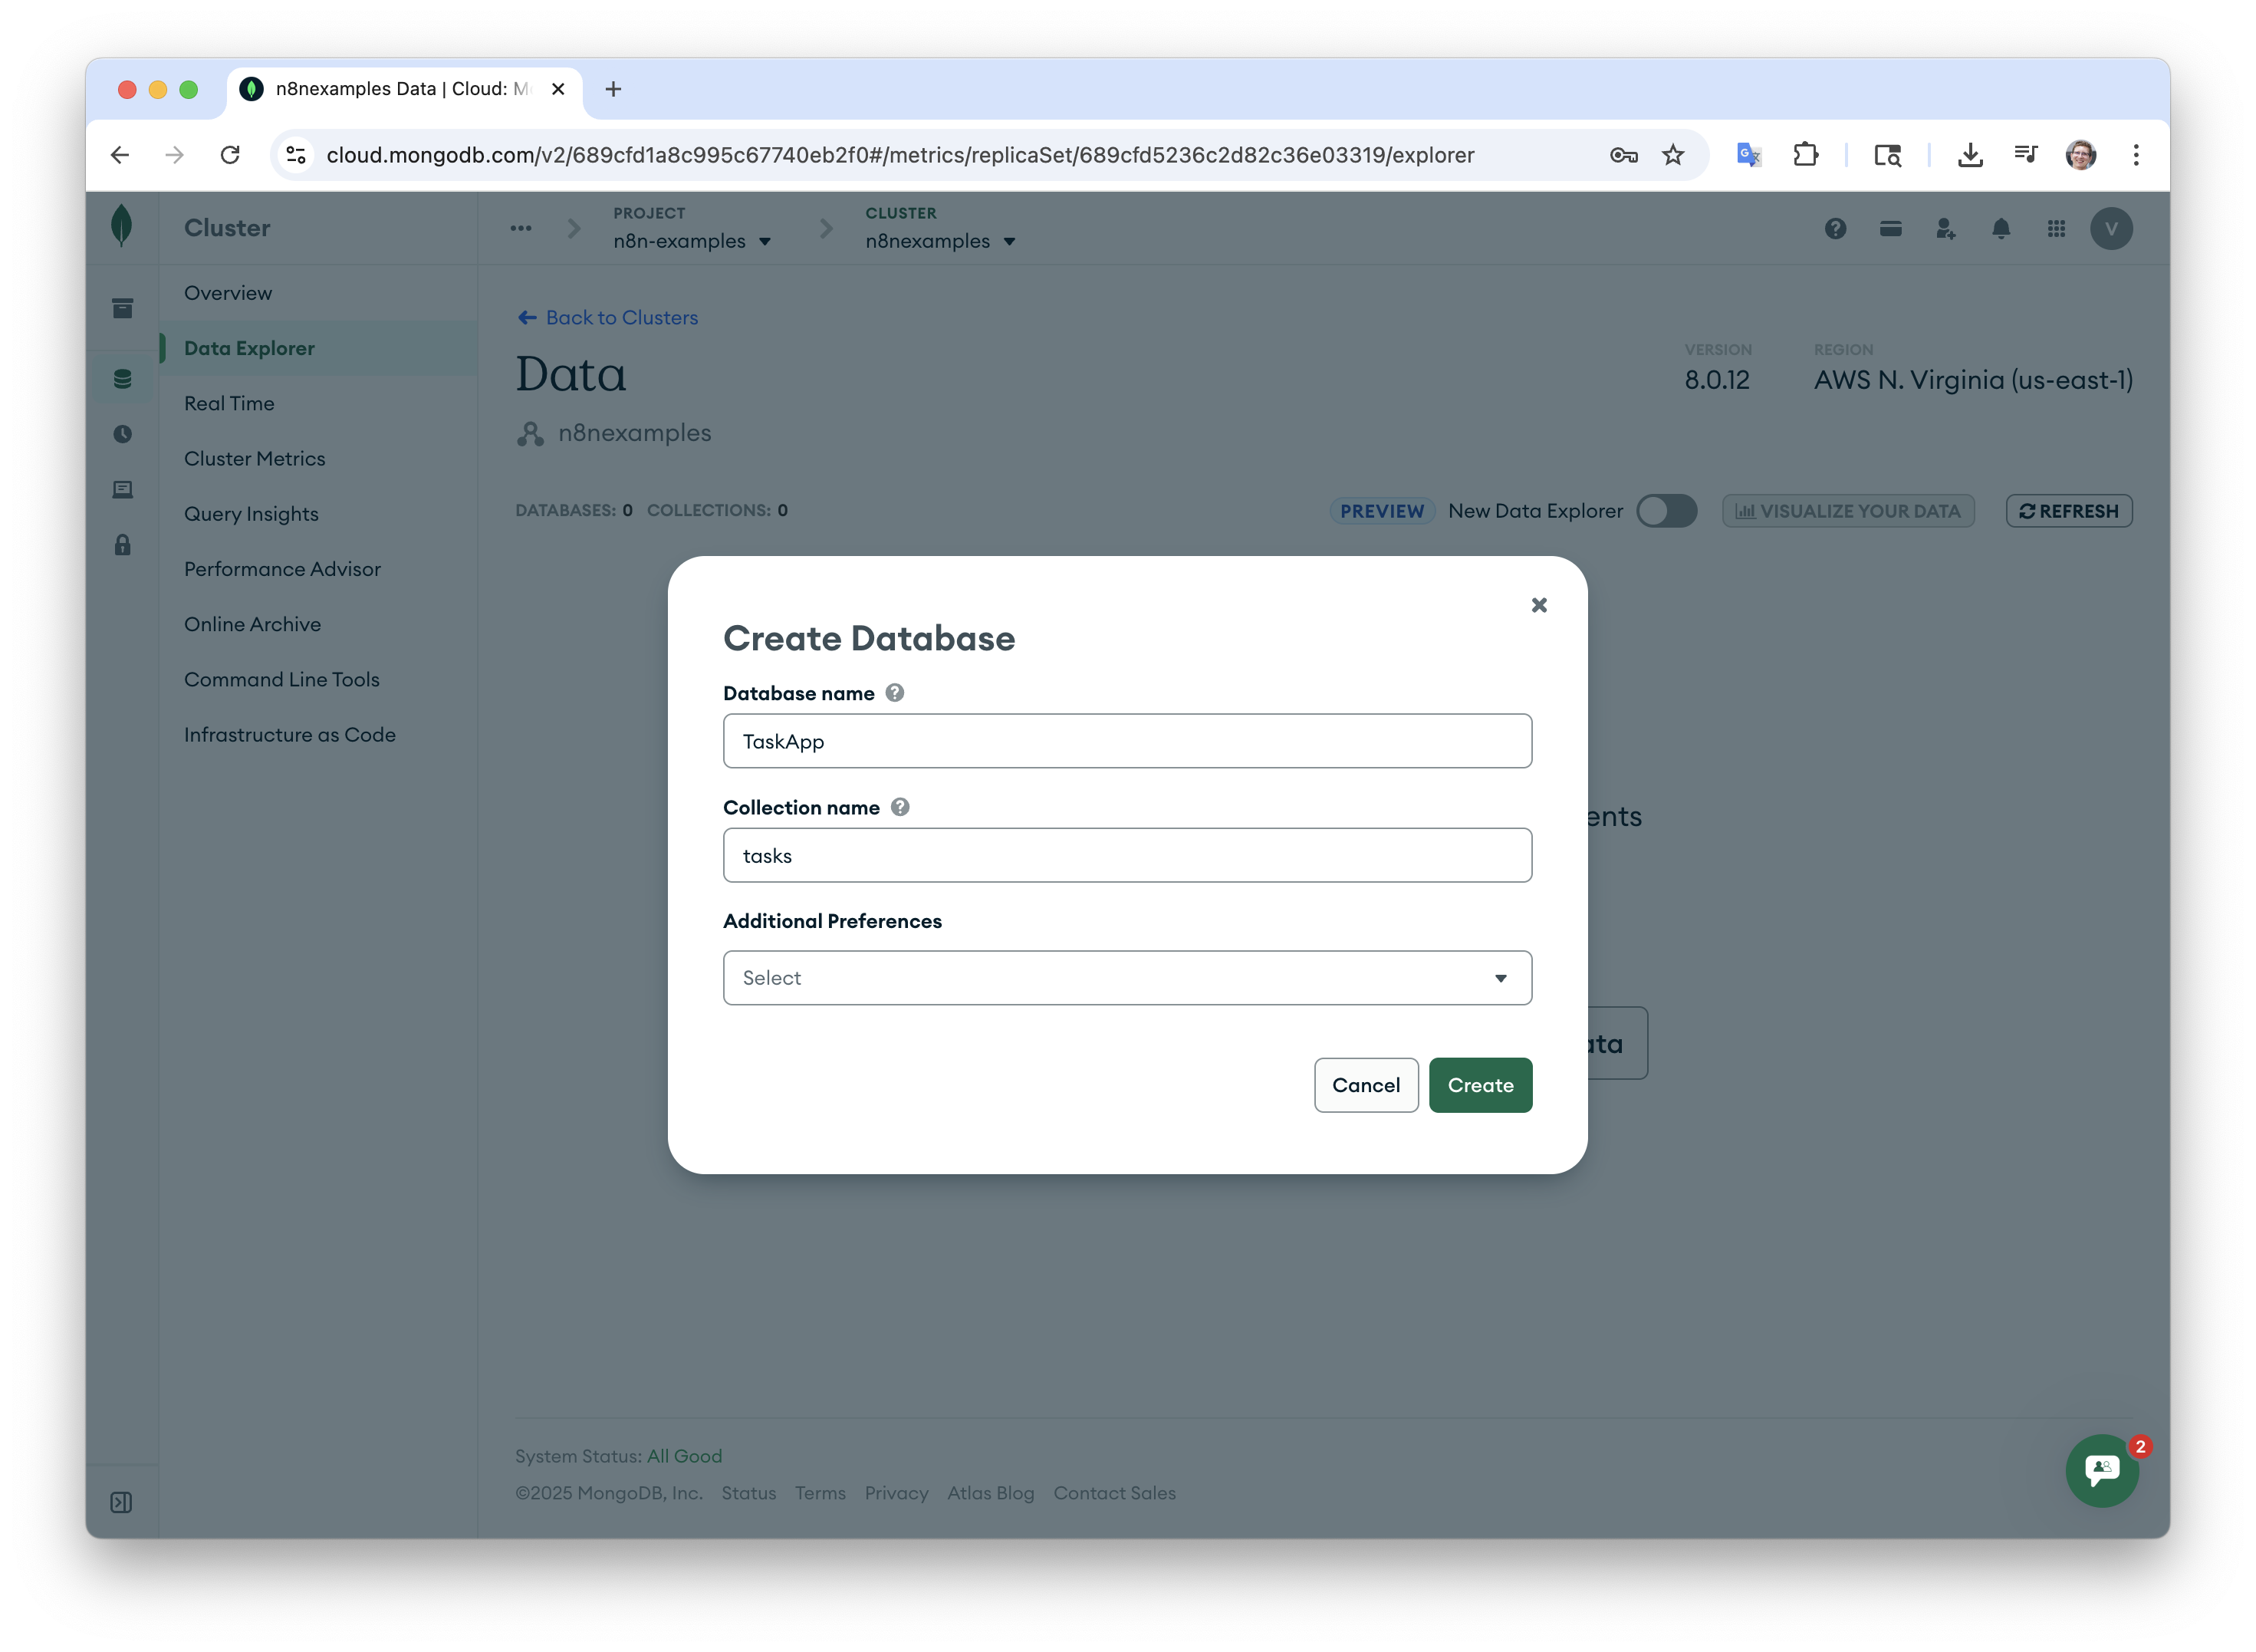Screen dimensions: 2256x1652
Task: Expand the Additional Preferences select dropdown
Action: pos(1126,978)
